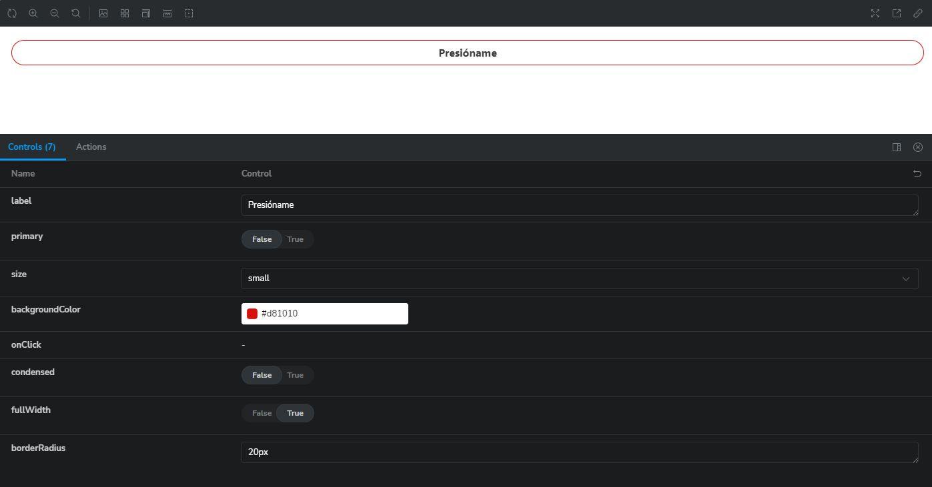Copy the canvas link
The height and width of the screenshot is (487, 932).
(x=918, y=13)
